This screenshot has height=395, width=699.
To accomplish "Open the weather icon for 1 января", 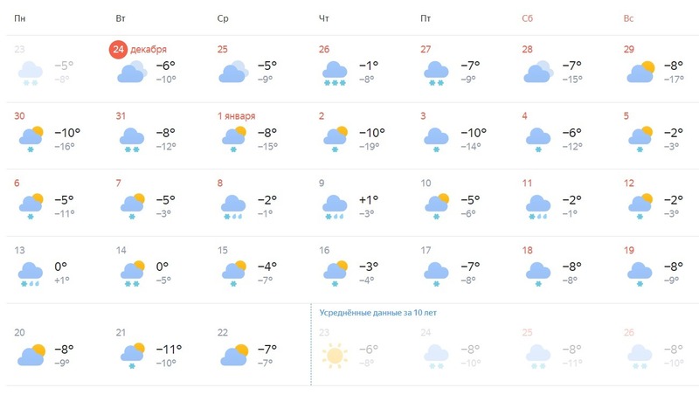I will coord(234,140).
